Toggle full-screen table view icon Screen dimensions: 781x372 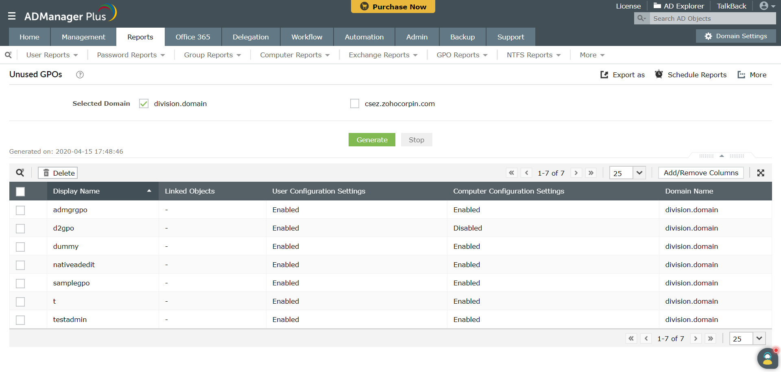pos(761,173)
